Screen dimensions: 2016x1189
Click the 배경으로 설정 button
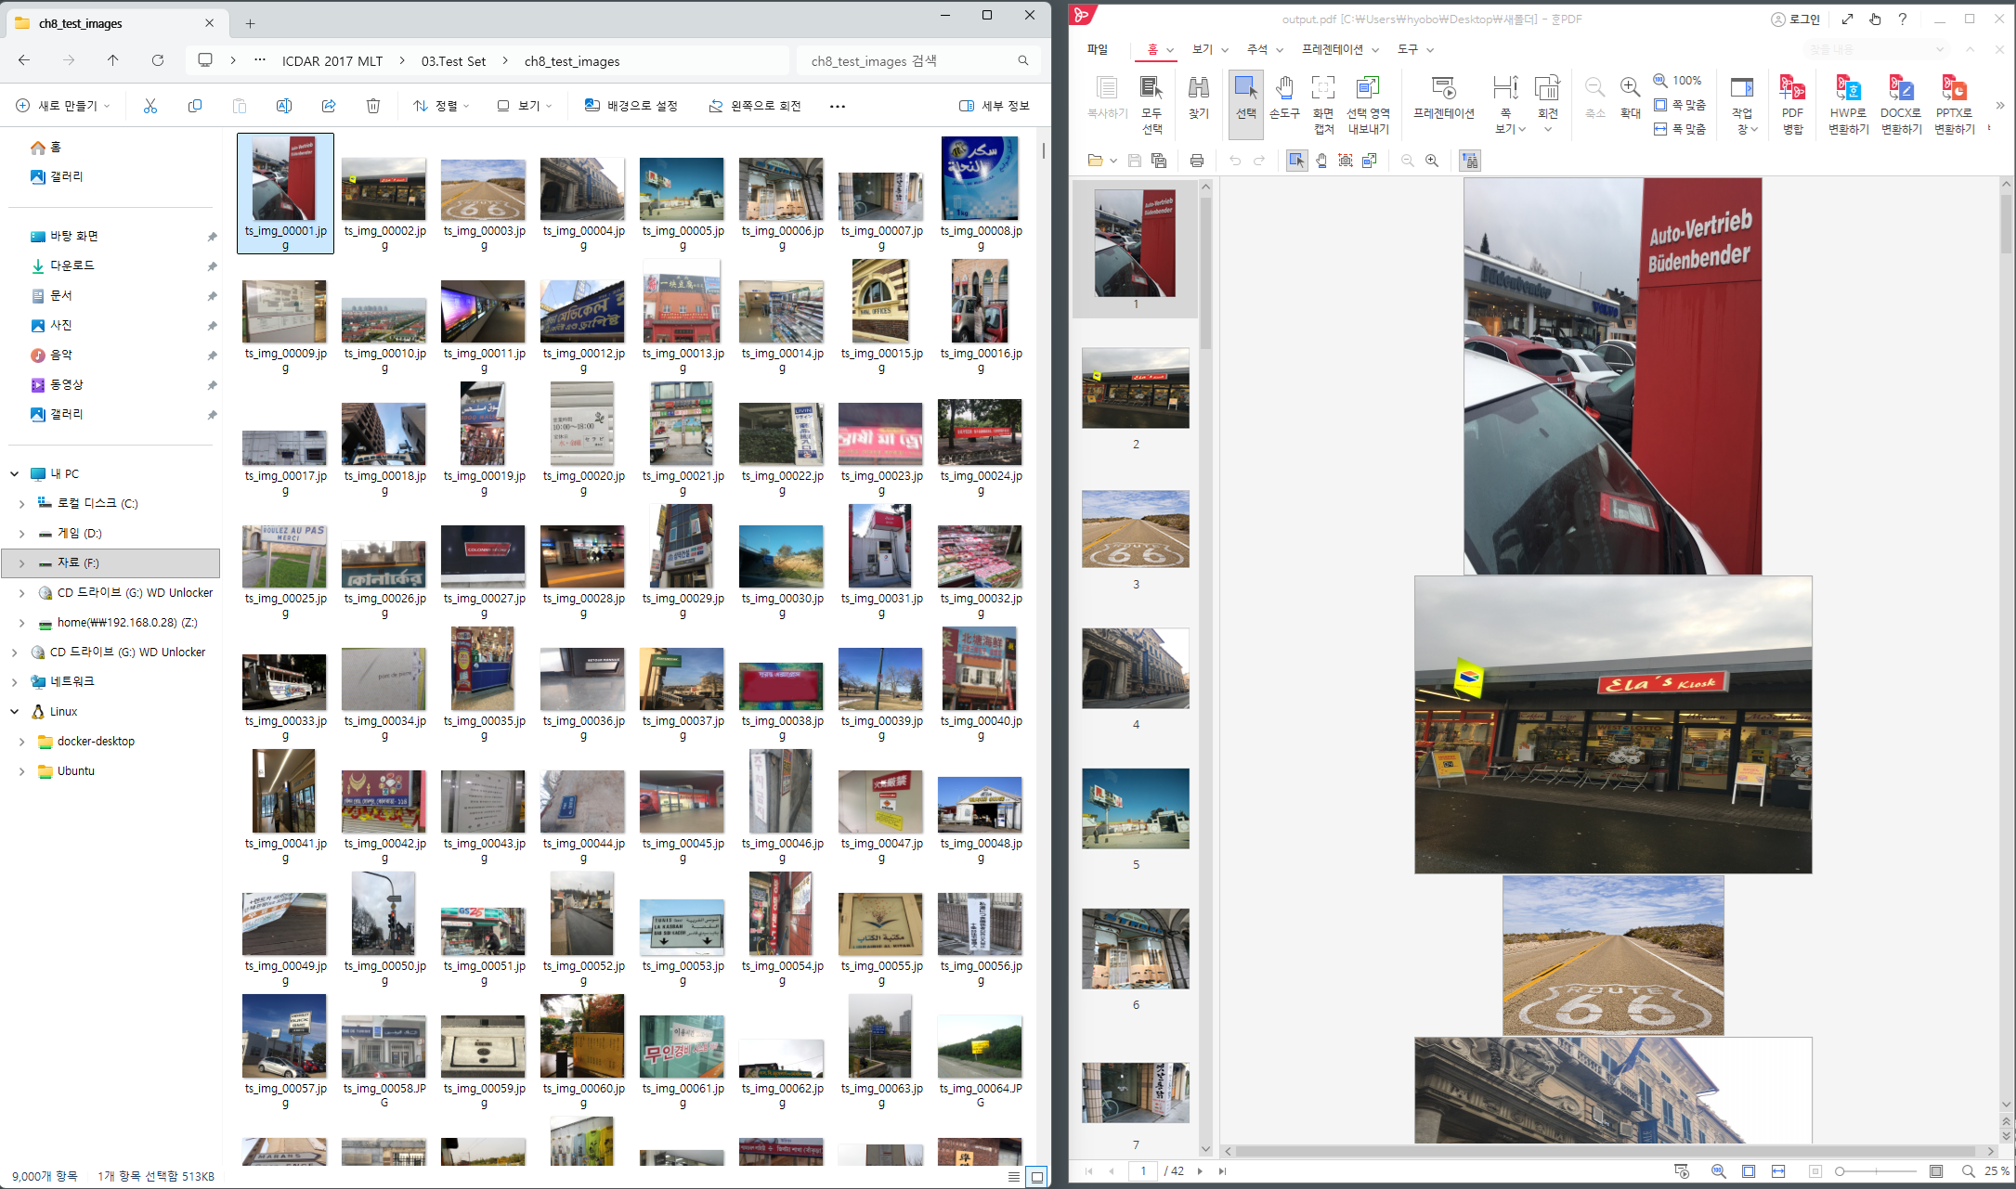coord(631,106)
